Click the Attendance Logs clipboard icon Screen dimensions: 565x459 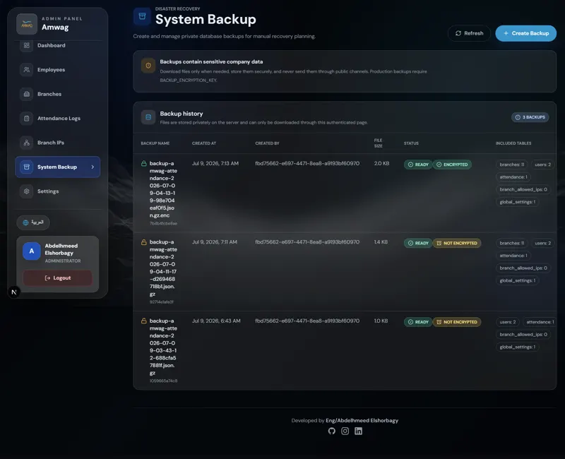[26, 118]
